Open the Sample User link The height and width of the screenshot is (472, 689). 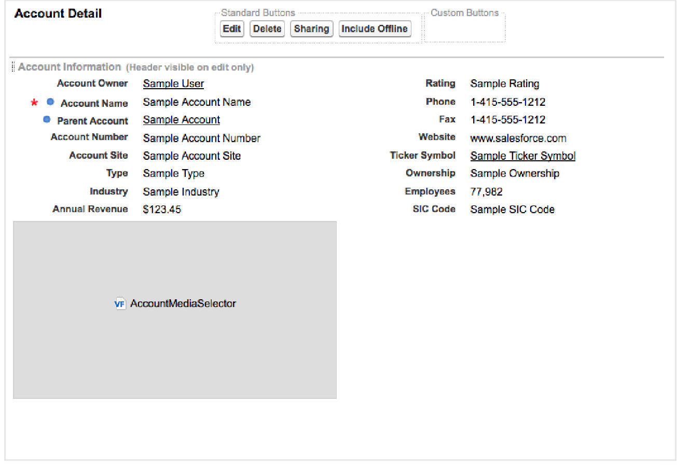click(x=173, y=84)
